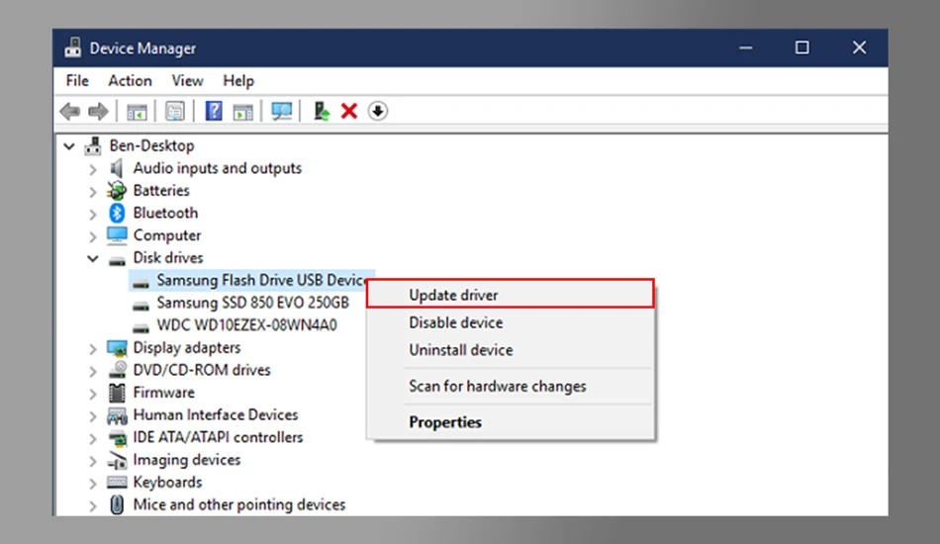Expand the Keyboards category

pos(93,484)
